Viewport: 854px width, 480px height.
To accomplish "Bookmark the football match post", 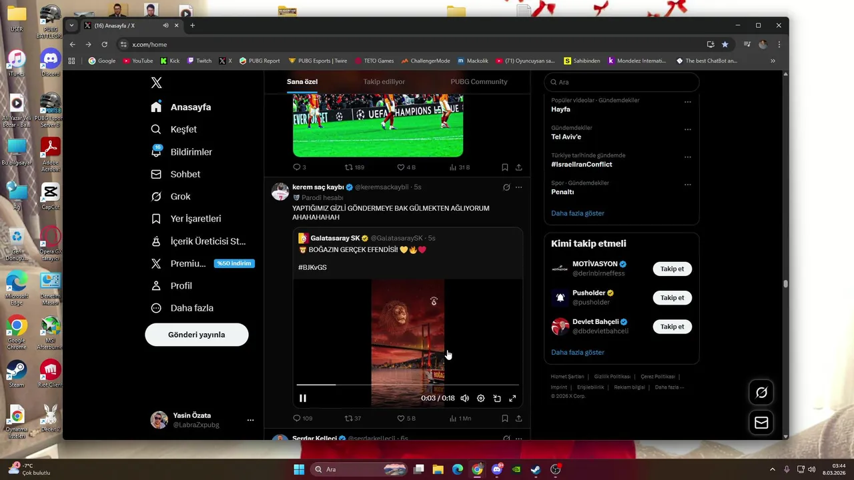I will [504, 167].
